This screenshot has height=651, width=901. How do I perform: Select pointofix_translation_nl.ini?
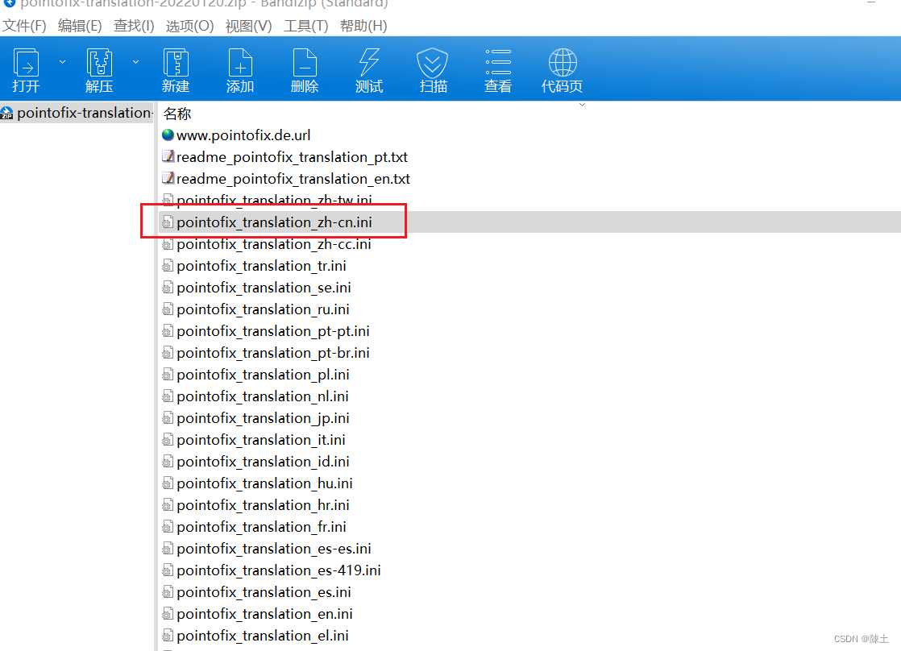coord(263,397)
